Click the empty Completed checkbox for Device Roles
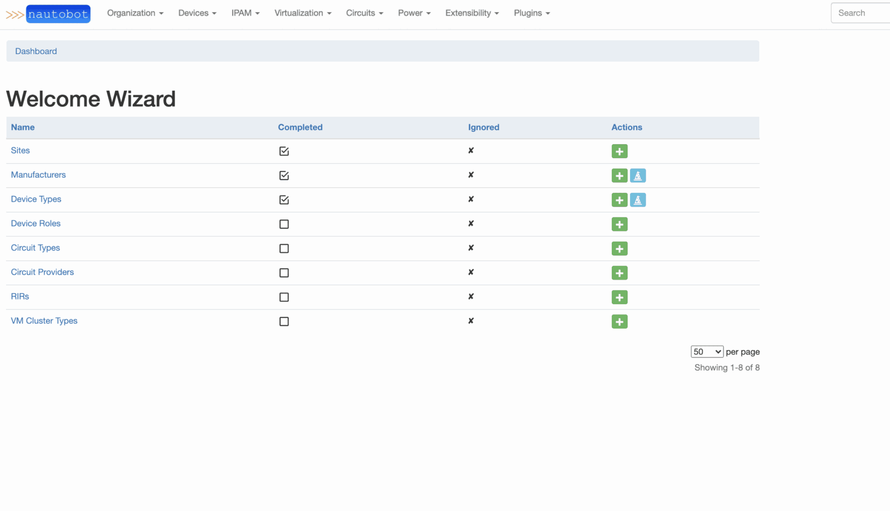The height and width of the screenshot is (511, 890). (284, 224)
